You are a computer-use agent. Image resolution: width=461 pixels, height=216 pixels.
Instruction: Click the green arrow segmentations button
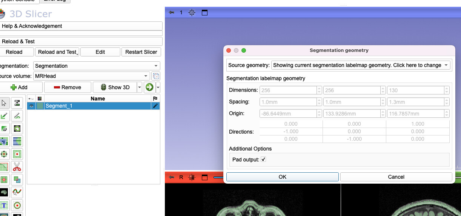coord(149,87)
